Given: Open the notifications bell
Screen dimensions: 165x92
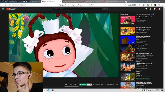Looking at the screenshot, I should point(155,9).
